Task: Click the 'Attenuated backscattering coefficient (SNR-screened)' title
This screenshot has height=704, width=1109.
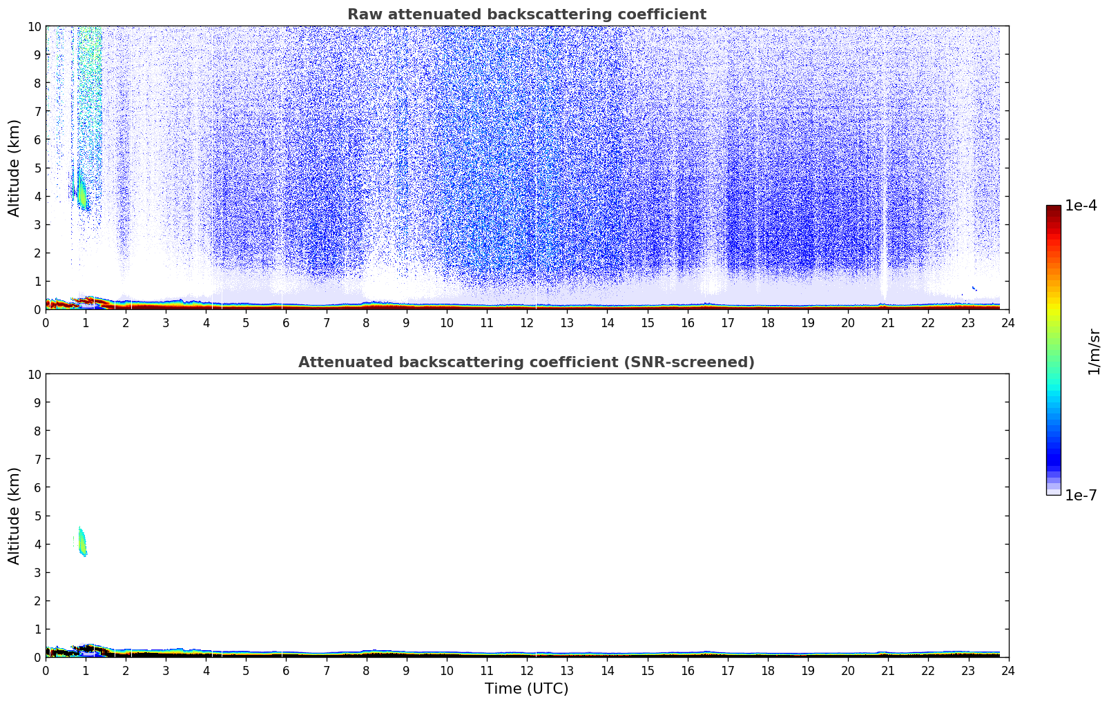Action: pyautogui.click(x=526, y=362)
